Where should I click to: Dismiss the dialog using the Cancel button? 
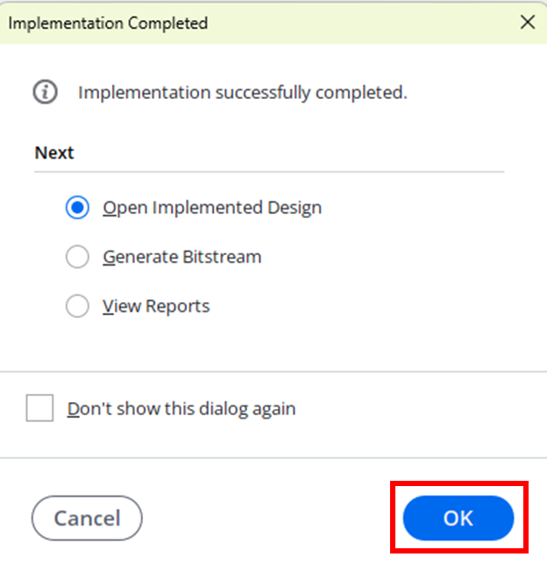pyautogui.click(x=87, y=518)
